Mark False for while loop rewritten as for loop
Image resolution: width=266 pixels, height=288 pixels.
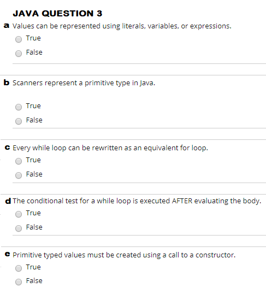(19, 175)
